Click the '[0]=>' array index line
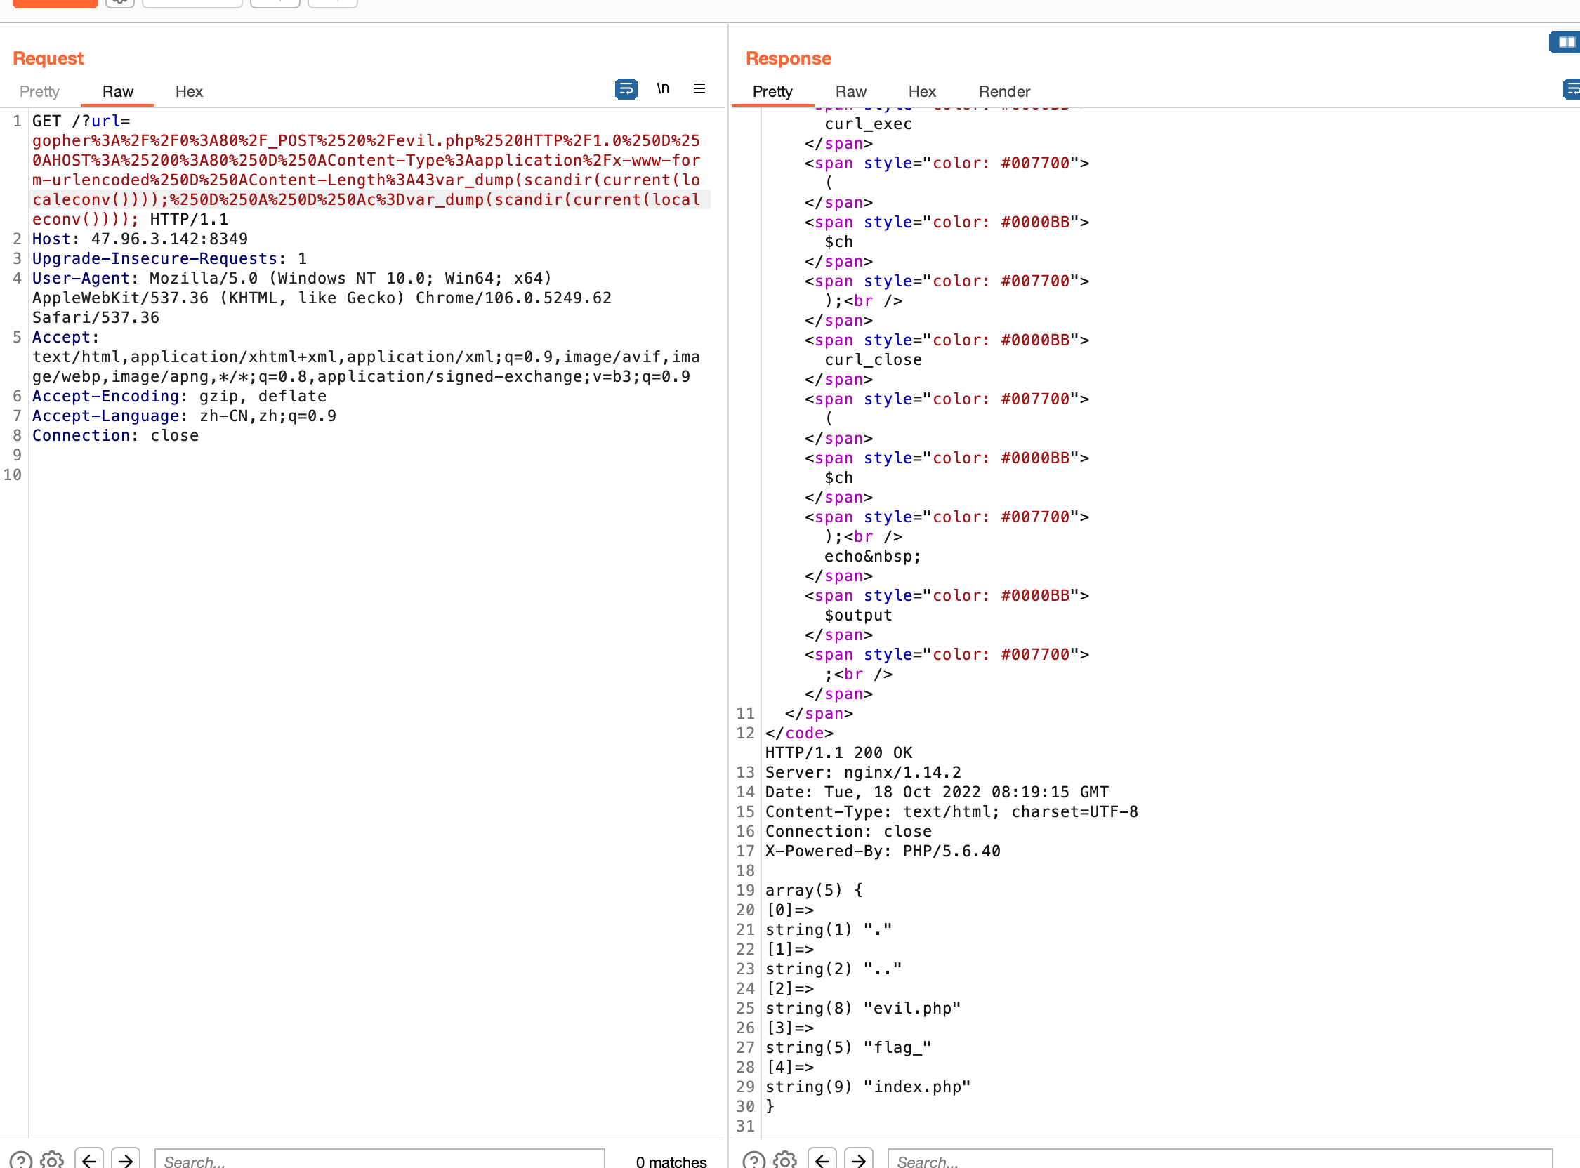Screen dimensions: 1580x1168 tap(790, 910)
